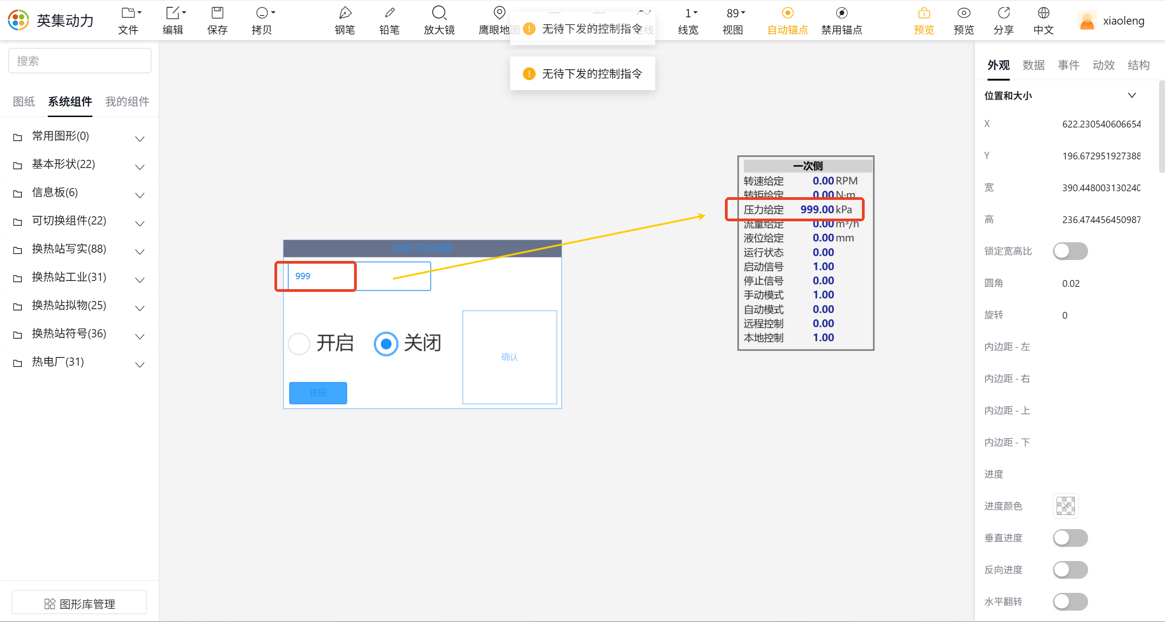Viewport: 1165px width, 622px height.
Task: Click the 外观 tab
Action: (998, 65)
